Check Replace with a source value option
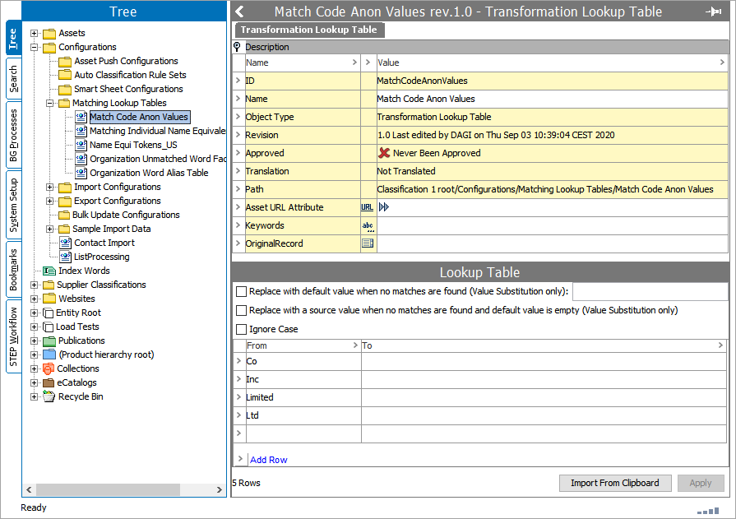 coord(241,310)
